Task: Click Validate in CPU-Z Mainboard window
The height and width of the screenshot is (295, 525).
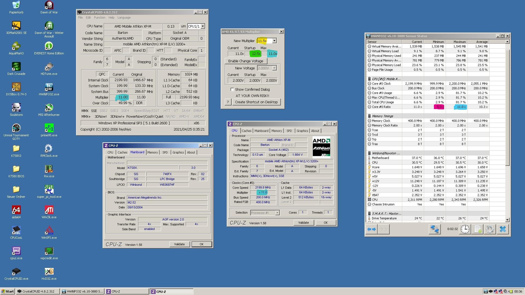Action: 179,244
